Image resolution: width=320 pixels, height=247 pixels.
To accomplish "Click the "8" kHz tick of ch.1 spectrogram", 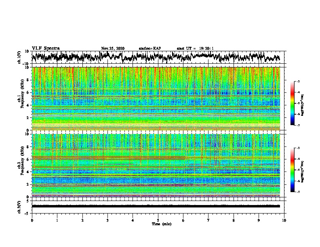I will point(28,80).
